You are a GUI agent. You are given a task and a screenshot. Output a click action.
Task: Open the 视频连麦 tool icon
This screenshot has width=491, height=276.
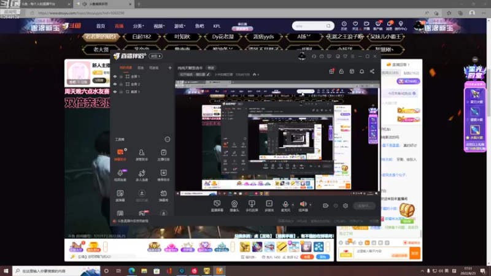(x=120, y=175)
